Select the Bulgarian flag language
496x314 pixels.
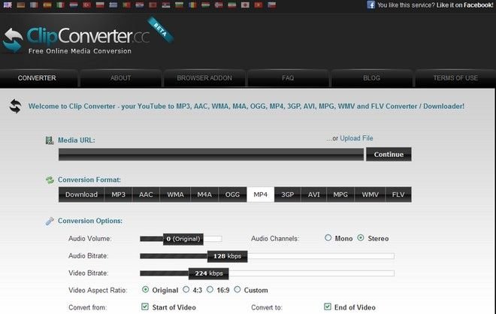(179, 5)
